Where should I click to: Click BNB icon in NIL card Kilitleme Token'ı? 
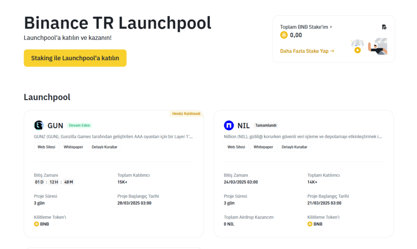(x=310, y=224)
